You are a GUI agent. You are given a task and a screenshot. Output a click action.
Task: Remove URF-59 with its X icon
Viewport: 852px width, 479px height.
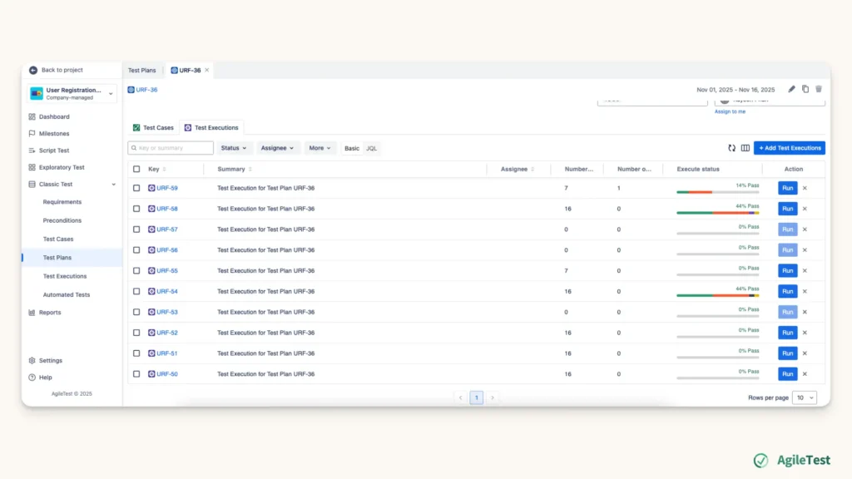805,188
